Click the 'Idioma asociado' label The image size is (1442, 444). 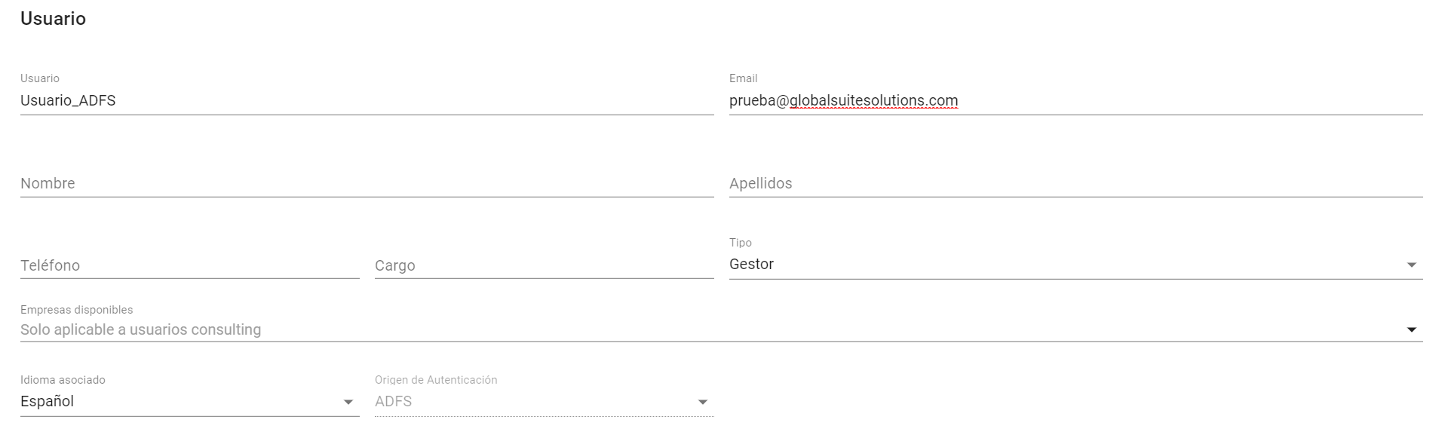pos(63,380)
